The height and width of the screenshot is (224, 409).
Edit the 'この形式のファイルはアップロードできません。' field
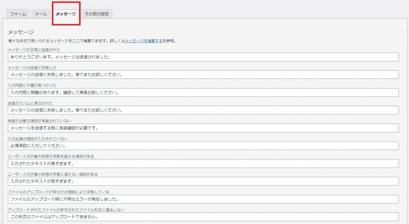click(203, 217)
